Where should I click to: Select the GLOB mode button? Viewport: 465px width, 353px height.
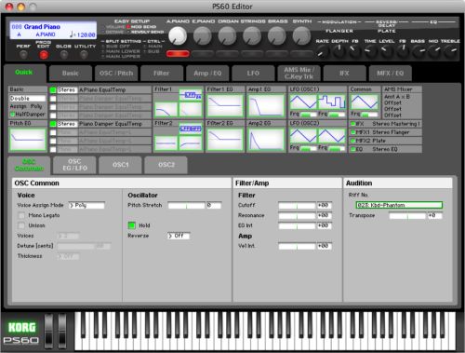click(64, 55)
